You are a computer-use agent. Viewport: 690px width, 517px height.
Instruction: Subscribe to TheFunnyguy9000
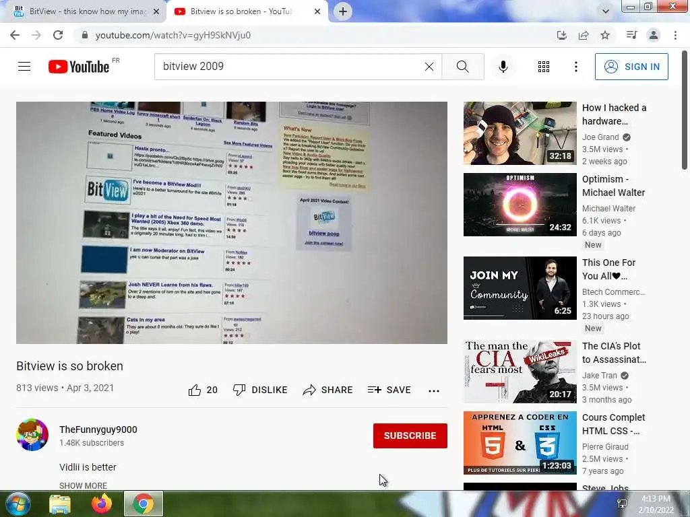tap(410, 436)
